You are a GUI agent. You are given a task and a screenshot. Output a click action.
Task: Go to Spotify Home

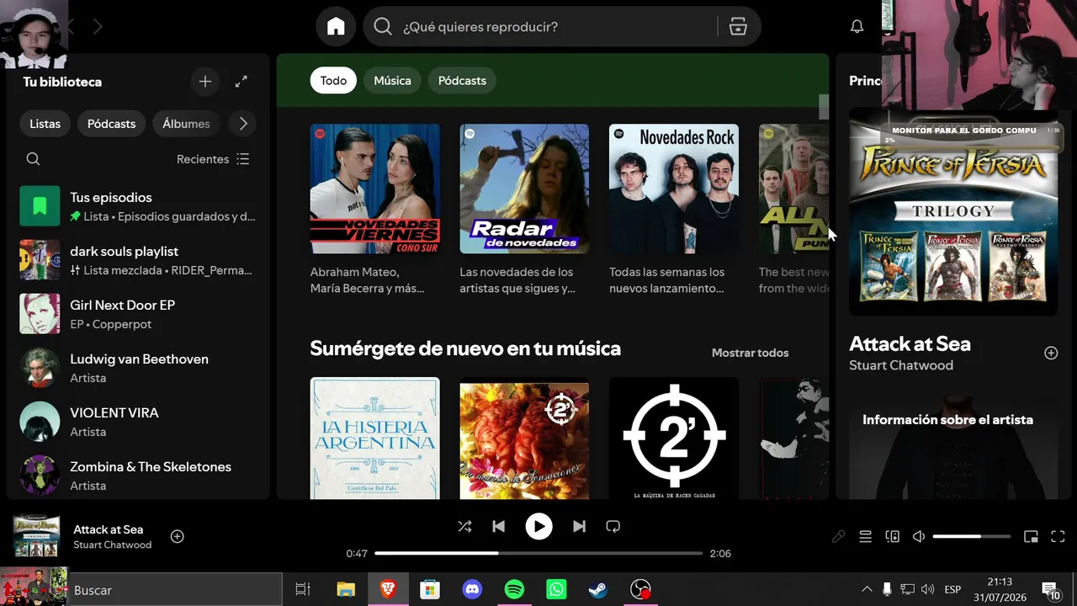pyautogui.click(x=336, y=27)
